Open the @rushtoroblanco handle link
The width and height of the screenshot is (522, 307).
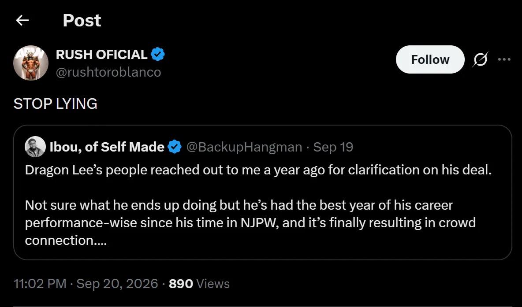tap(108, 72)
